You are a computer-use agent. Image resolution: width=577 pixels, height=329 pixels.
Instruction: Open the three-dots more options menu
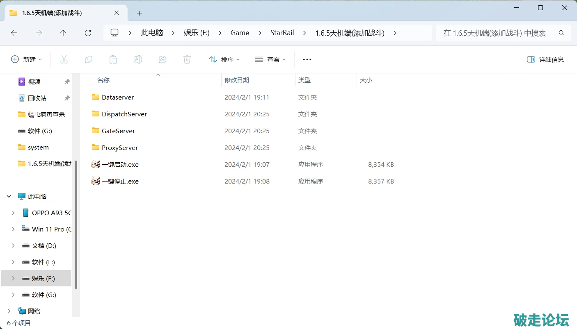[x=307, y=59]
